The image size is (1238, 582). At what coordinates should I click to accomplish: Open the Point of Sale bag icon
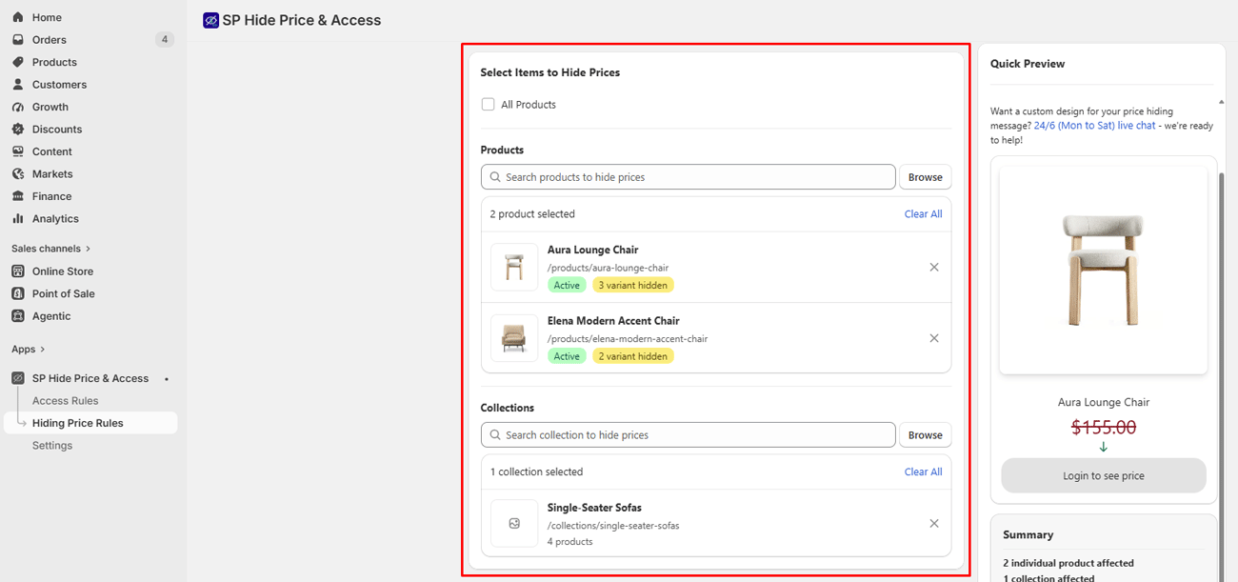point(18,293)
